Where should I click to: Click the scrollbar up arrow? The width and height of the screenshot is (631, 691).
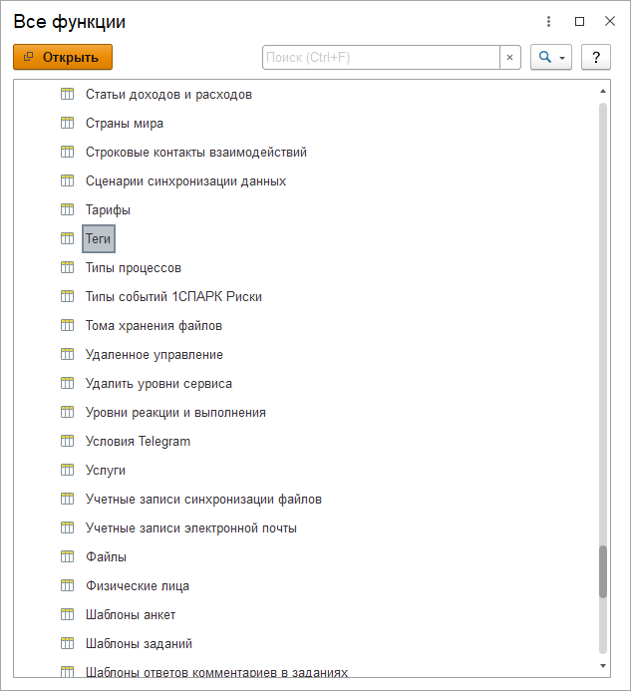click(x=602, y=92)
